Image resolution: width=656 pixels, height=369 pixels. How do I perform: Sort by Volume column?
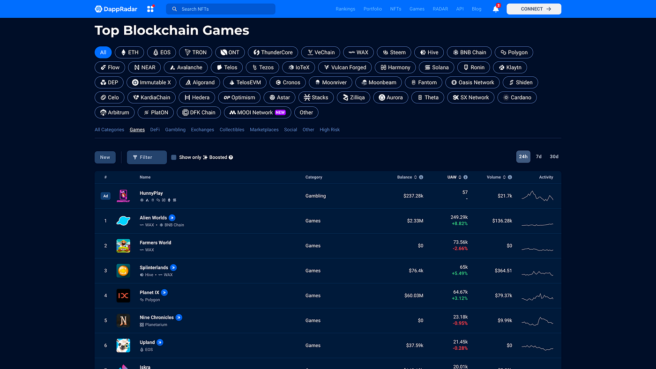point(496,177)
